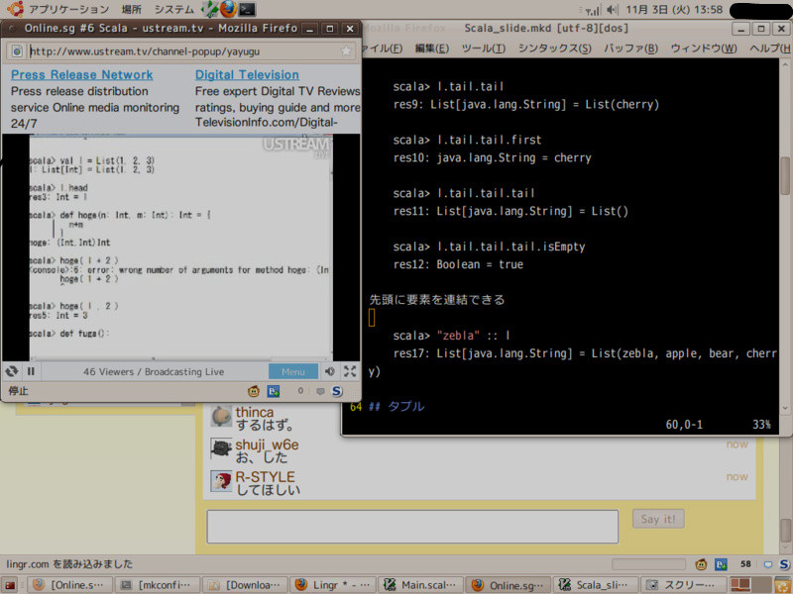Switch to Main.scal… taskbar window
Screen dimensions: 793x594
[x=420, y=585]
